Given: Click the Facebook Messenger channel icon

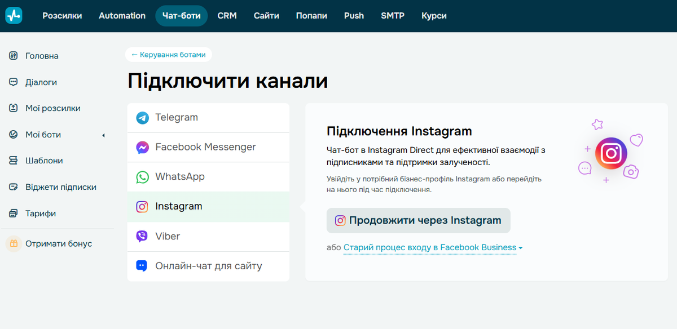Looking at the screenshot, I should click(x=142, y=148).
